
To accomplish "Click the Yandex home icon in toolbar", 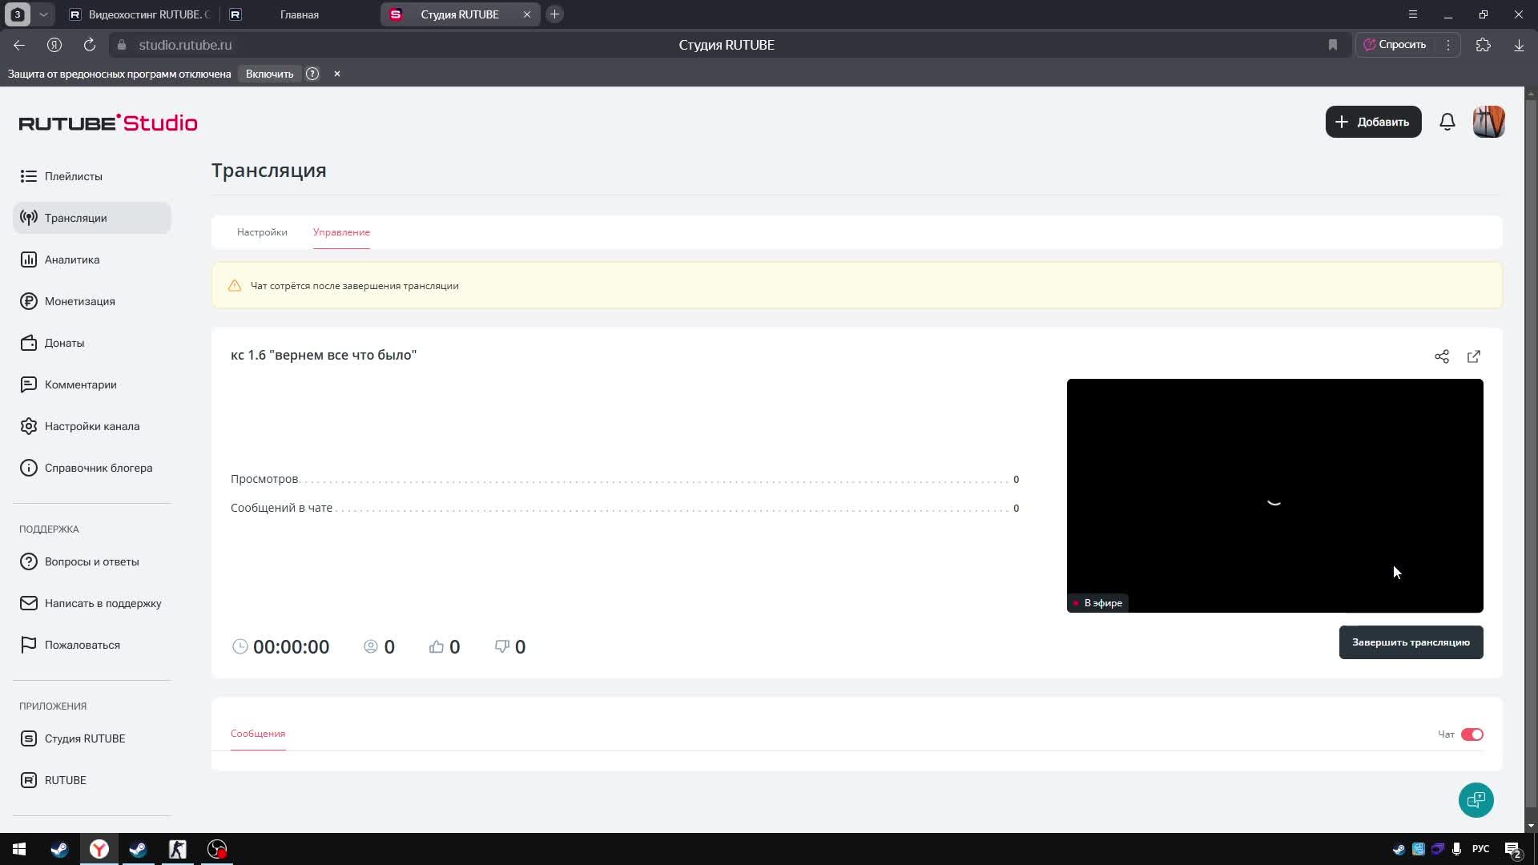I will point(54,45).
